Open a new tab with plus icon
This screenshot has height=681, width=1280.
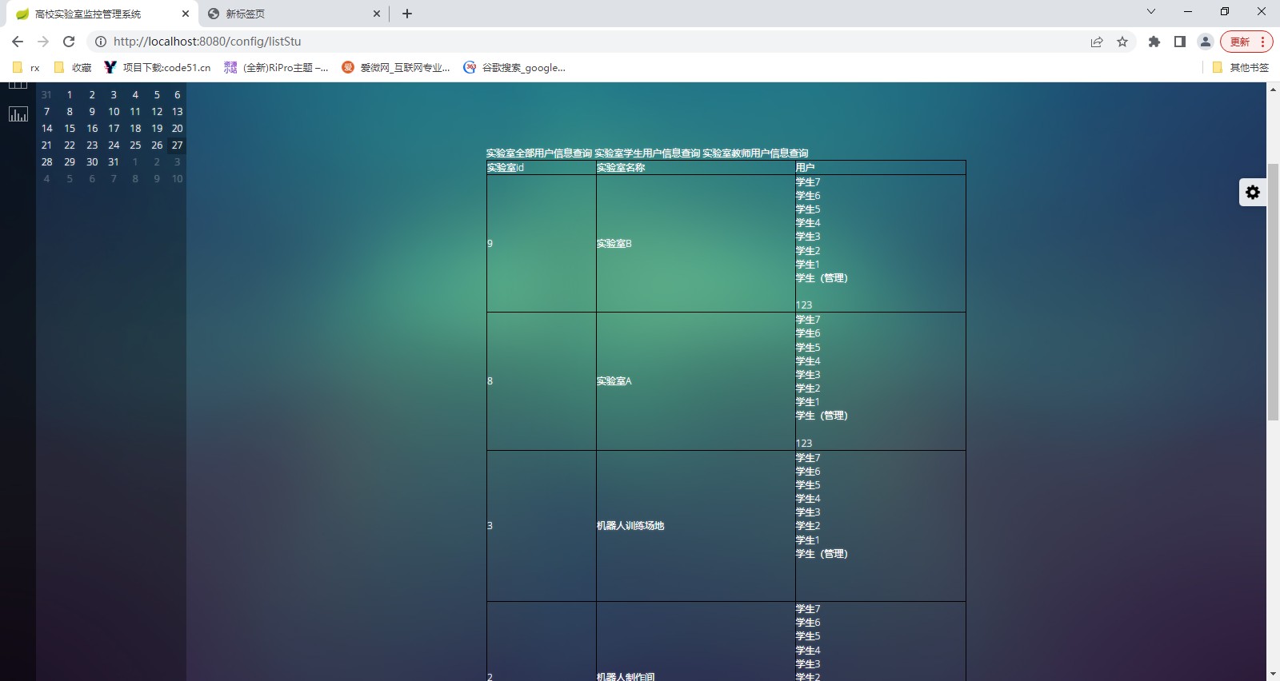pyautogui.click(x=407, y=14)
